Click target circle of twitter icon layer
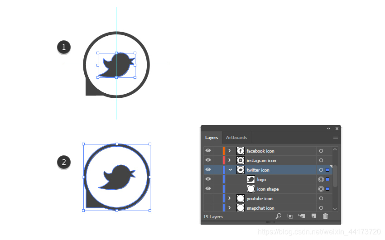The height and width of the screenshot is (240, 385). point(321,170)
